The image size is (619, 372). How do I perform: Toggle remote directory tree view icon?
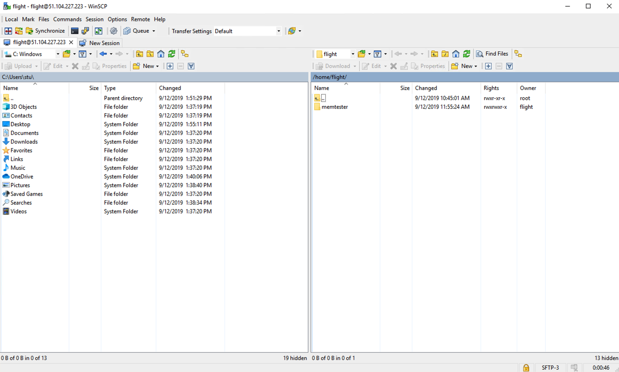(x=518, y=54)
